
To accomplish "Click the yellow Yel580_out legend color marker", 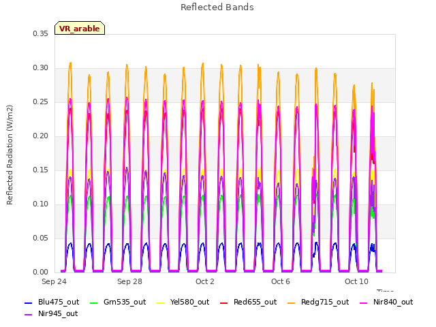I will point(161,302).
